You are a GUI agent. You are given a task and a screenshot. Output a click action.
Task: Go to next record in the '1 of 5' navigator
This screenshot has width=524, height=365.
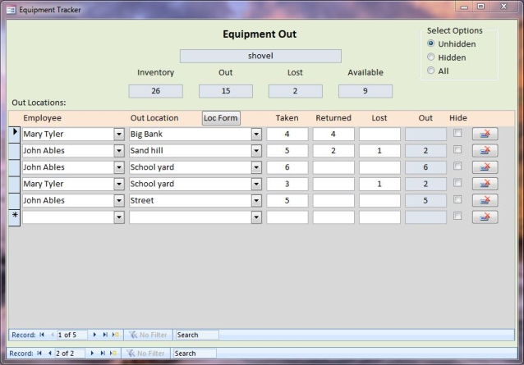(94, 335)
